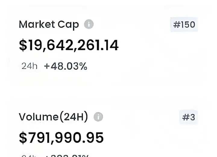Tap the (24H) part of the Volume title
The width and height of the screenshot is (217, 157).
74,117
